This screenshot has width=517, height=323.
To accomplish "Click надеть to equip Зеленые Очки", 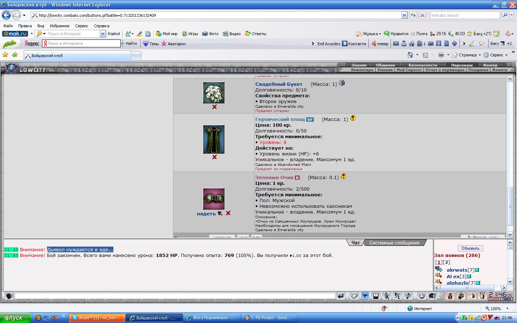I will 206,214.
